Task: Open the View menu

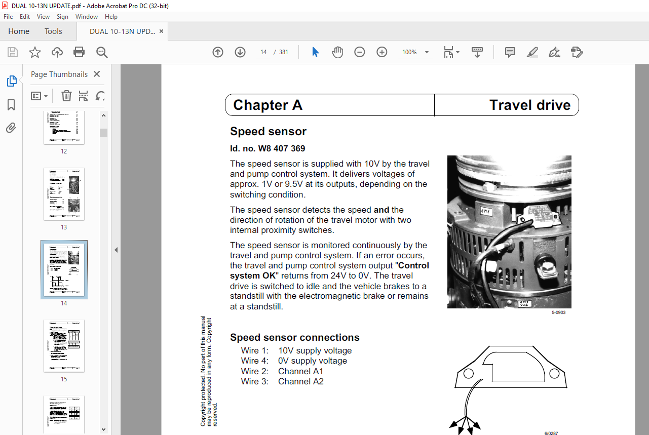Action: 43,17
